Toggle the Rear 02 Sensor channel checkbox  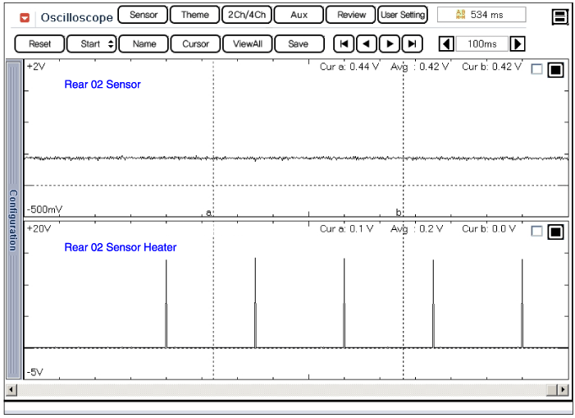click(x=537, y=70)
